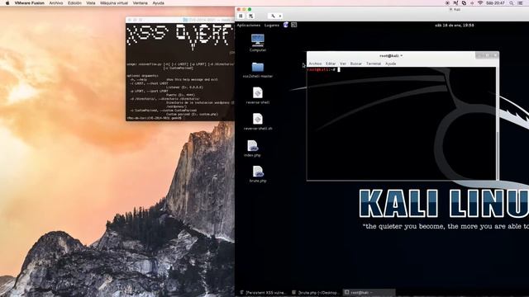Screen dimensions: 529x297
Task: Open Edición in the macOS menu bar
Action: coord(74,3)
